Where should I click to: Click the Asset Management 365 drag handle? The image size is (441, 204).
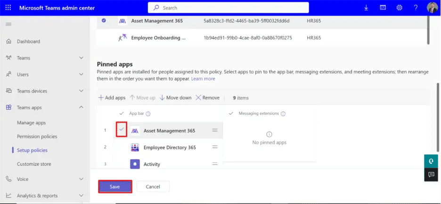[215, 131]
